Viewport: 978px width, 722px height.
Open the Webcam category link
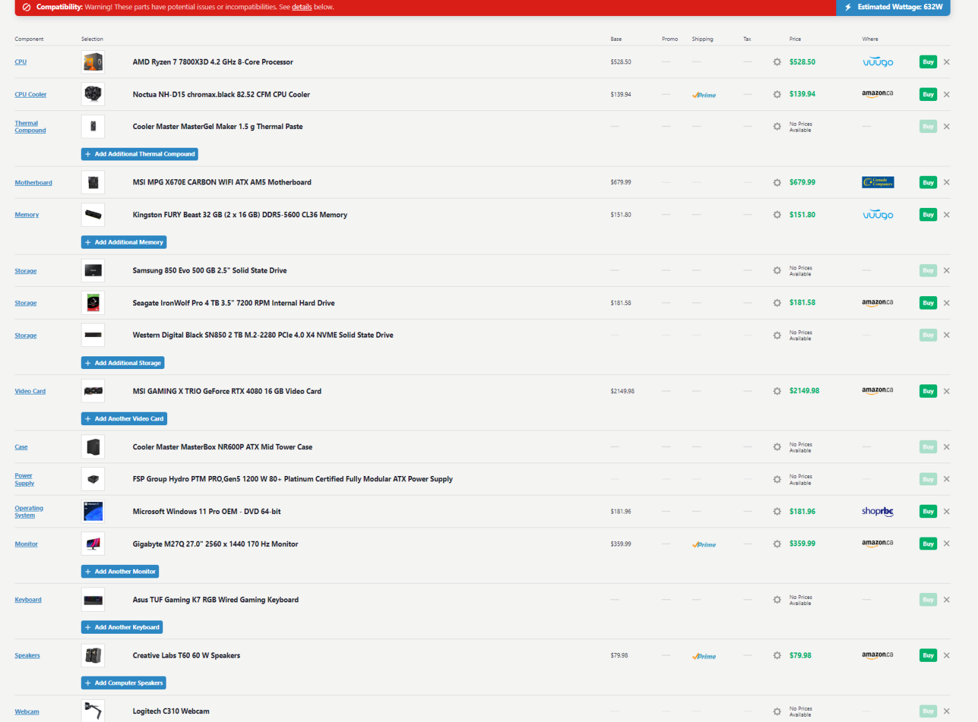pos(27,711)
